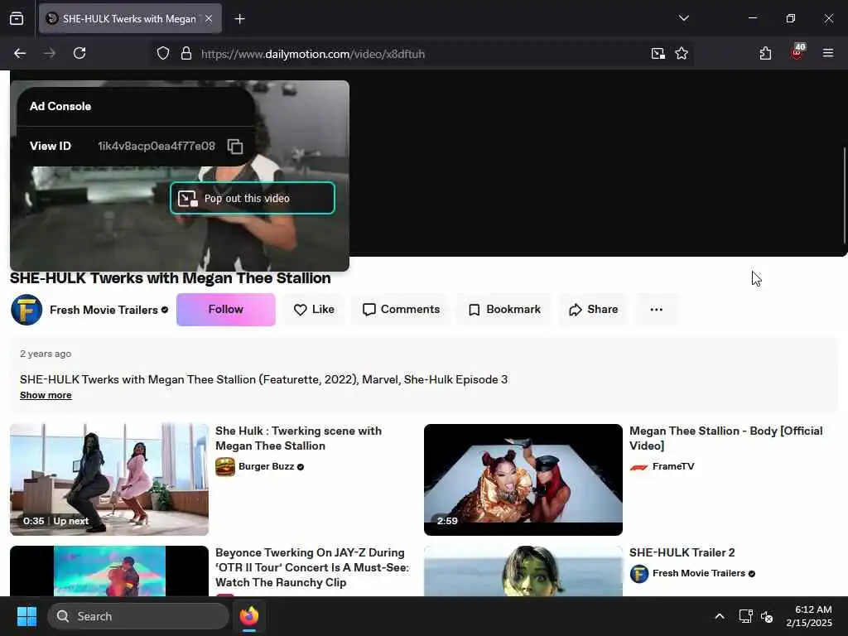View site security padlock info
The height and width of the screenshot is (636, 848).
(186, 54)
